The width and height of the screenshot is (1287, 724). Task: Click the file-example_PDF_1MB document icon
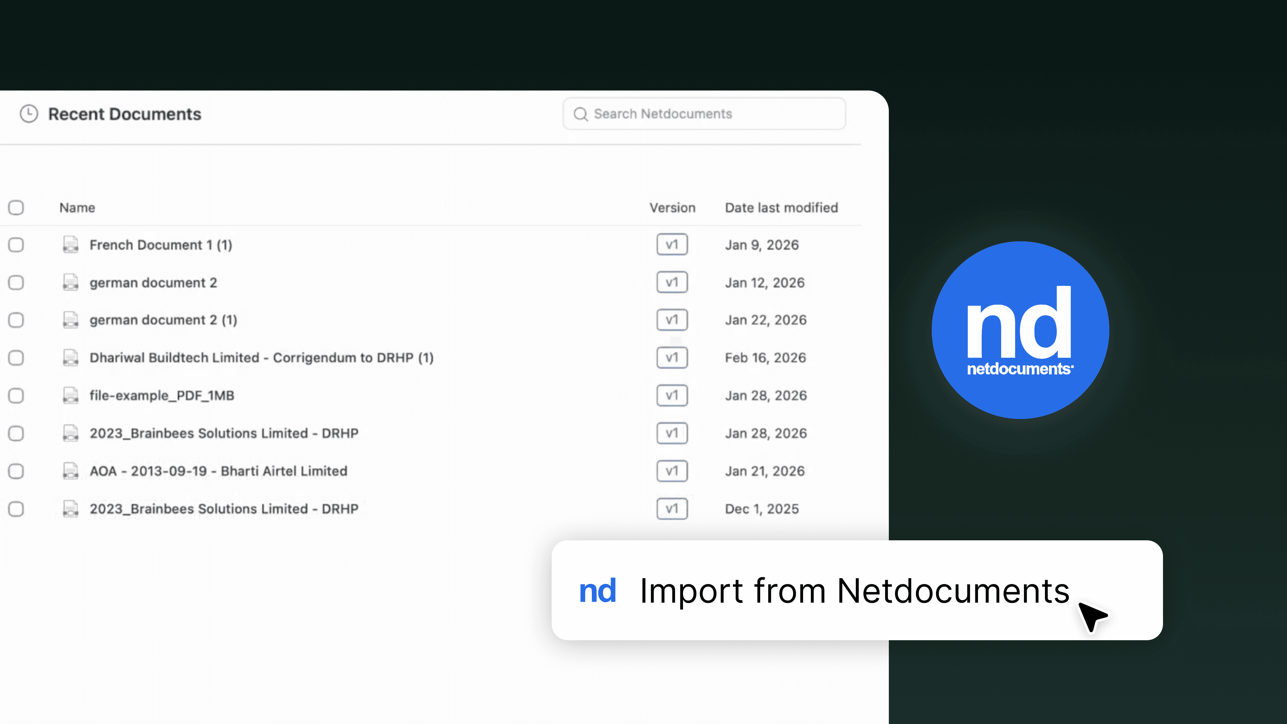(x=70, y=395)
